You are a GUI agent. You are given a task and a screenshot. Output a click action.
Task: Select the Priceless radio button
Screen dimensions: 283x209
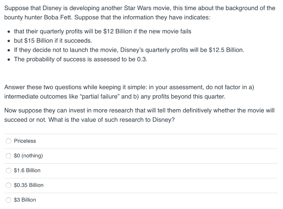(x=9, y=141)
